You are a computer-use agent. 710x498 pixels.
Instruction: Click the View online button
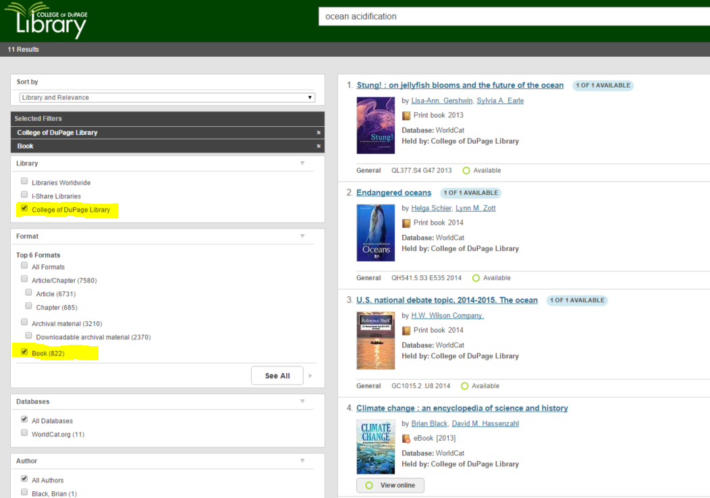pos(390,485)
